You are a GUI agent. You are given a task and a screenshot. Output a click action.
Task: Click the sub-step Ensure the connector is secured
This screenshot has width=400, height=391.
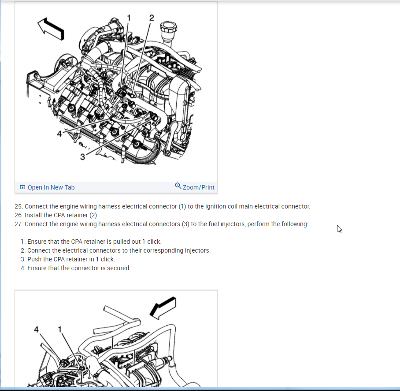click(76, 268)
